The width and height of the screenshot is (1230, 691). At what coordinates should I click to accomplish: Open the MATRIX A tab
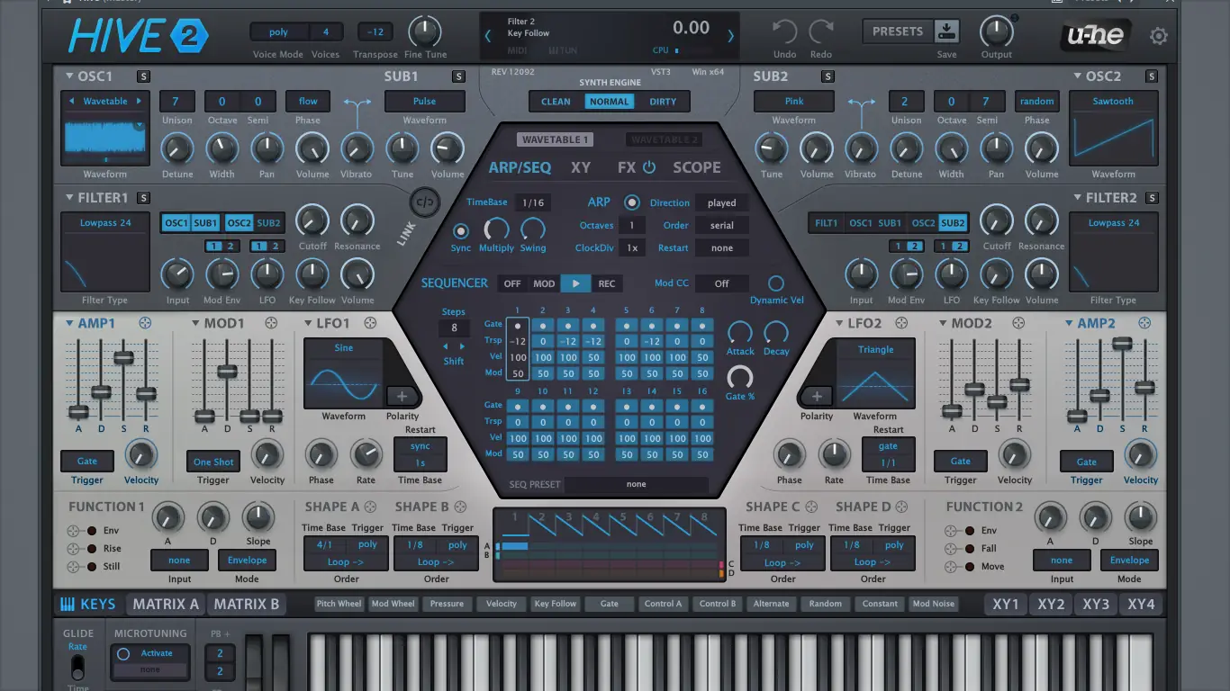166,605
